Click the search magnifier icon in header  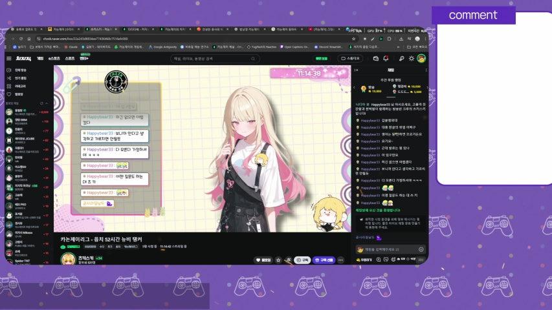click(x=253, y=59)
